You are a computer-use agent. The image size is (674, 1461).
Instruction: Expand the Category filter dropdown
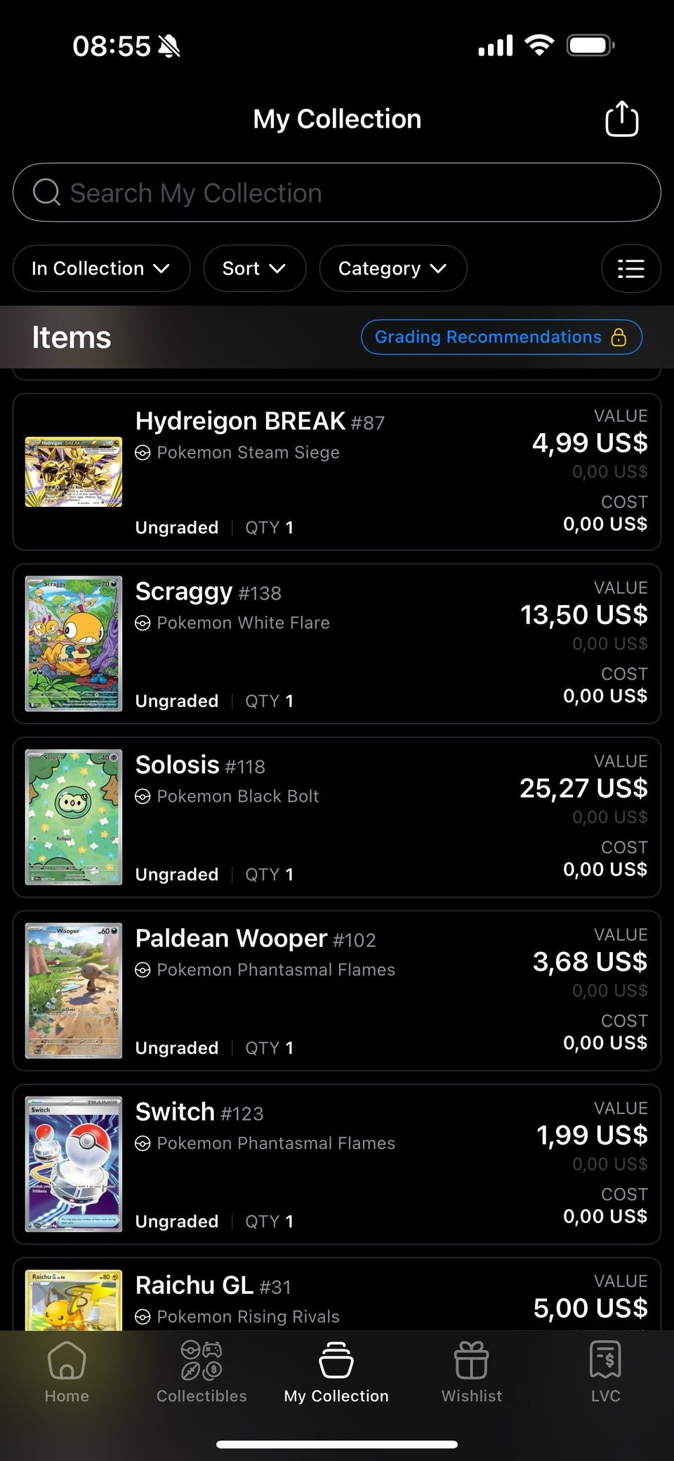coord(392,268)
